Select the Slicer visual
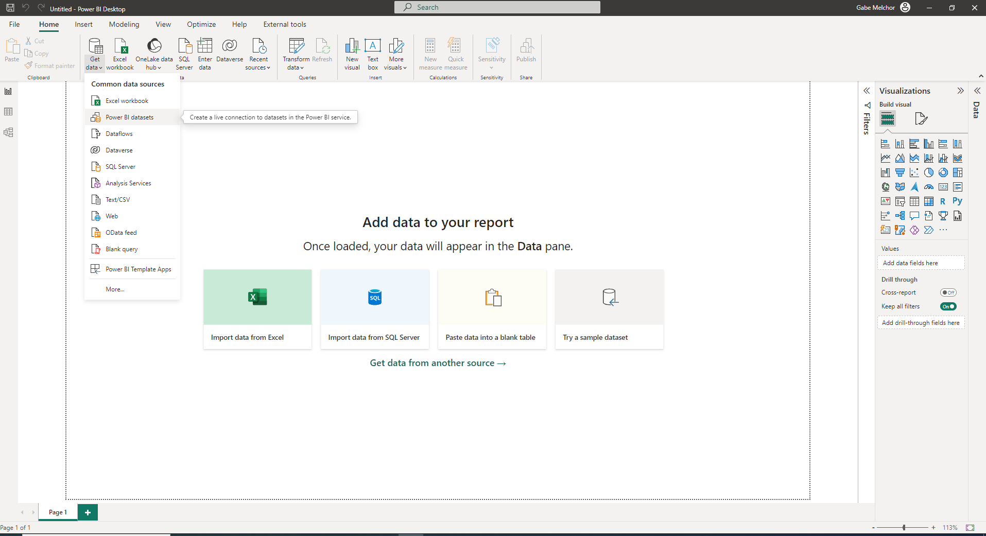Viewport: 986px width, 536px height. (899, 201)
